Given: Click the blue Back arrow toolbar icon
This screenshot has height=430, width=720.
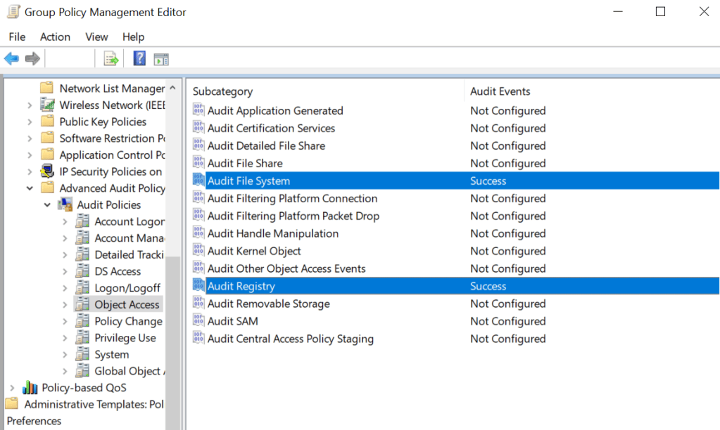Looking at the screenshot, I should pos(11,59).
